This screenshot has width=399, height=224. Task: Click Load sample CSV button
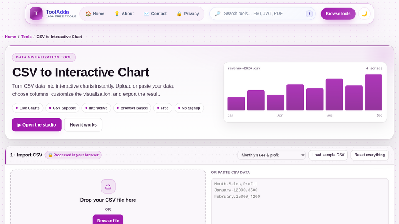tap(328, 155)
